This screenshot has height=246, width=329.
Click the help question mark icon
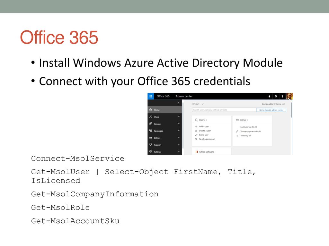point(282,96)
